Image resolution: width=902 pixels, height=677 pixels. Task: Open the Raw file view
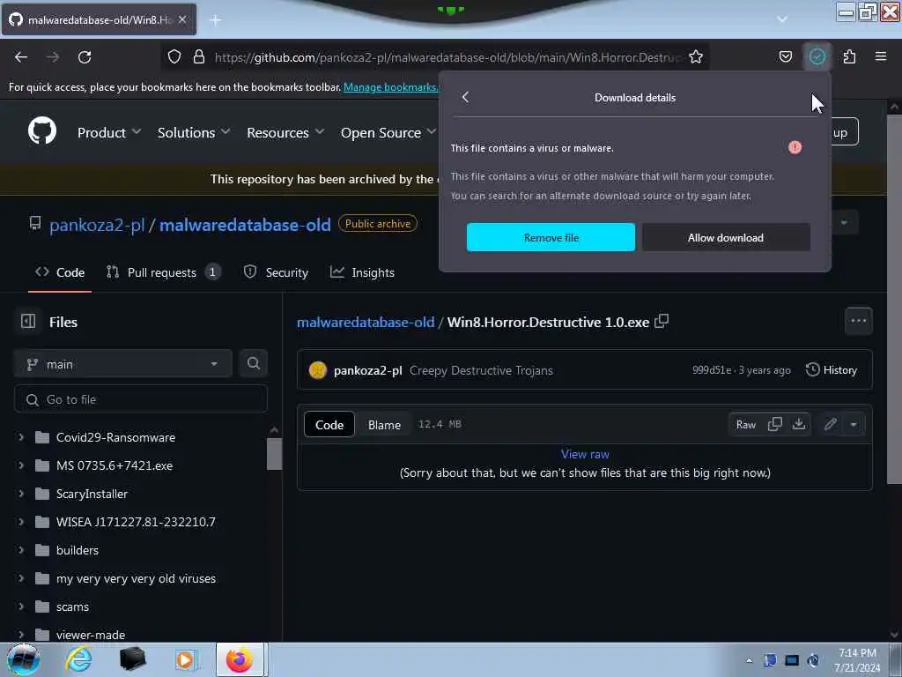pos(746,424)
